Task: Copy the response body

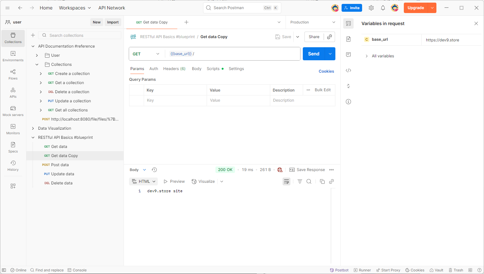Action: coord(322,181)
